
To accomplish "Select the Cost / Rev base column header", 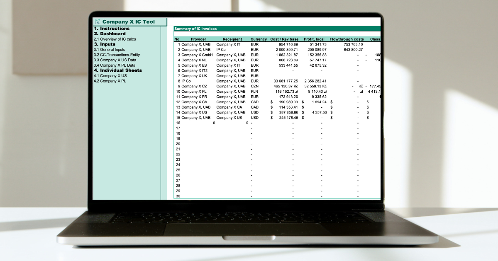I will point(284,39).
